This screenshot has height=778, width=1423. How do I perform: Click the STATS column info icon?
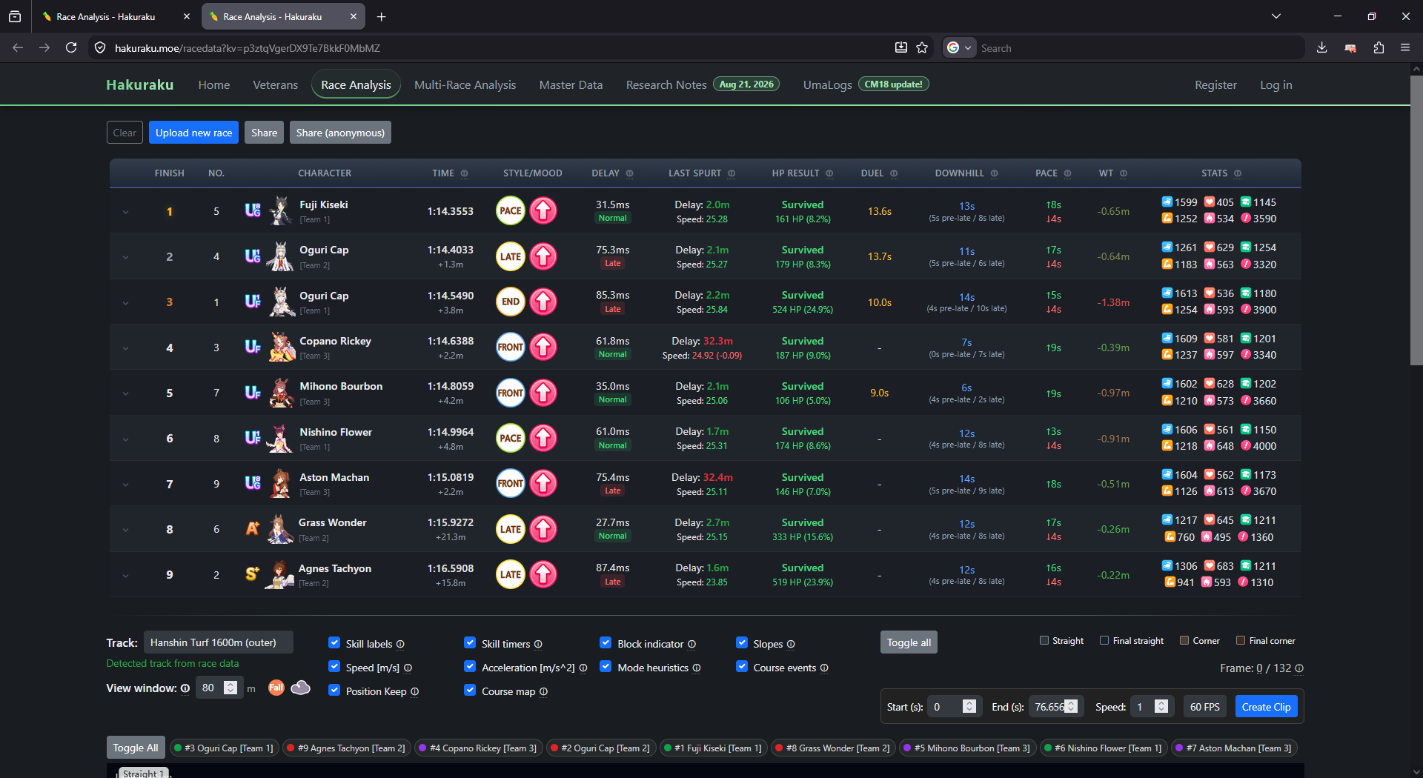tap(1238, 173)
